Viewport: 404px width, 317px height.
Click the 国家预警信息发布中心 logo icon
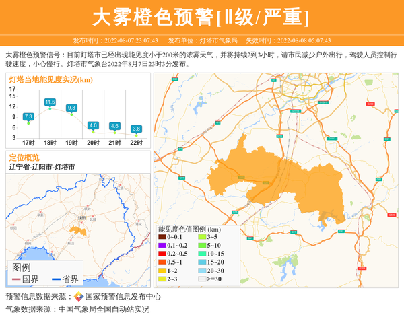(x=78, y=296)
